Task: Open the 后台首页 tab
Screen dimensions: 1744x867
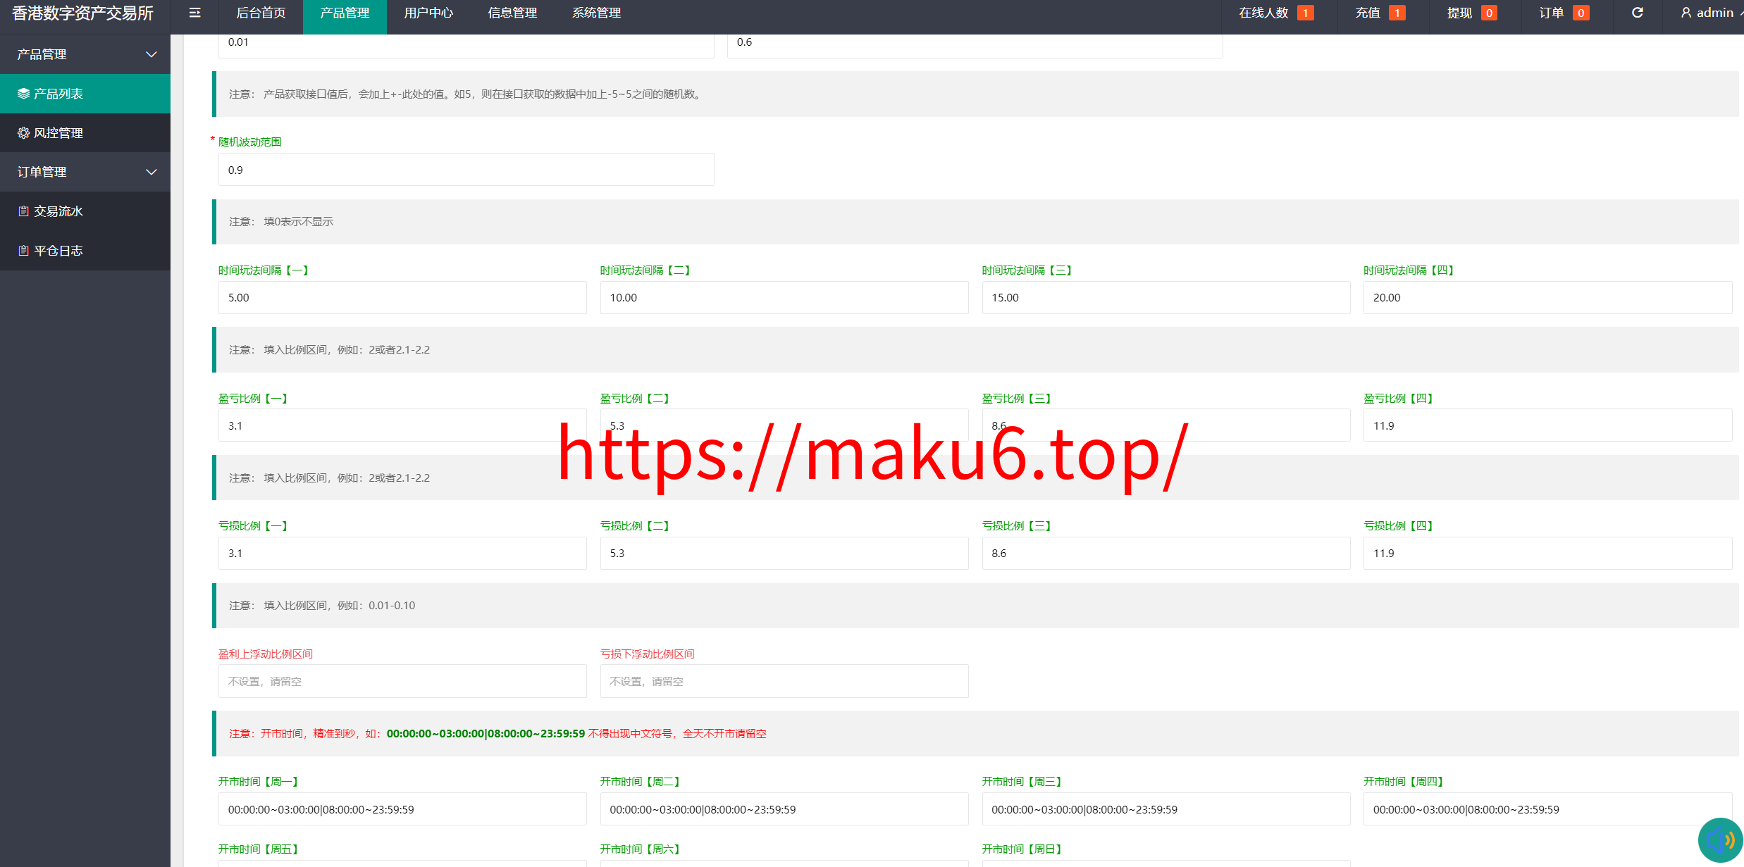Action: point(261,13)
